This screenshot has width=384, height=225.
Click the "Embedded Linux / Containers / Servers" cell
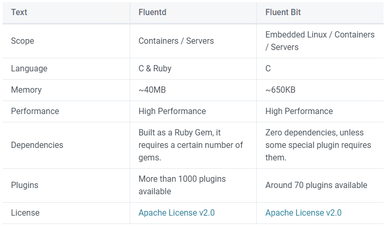click(x=319, y=41)
